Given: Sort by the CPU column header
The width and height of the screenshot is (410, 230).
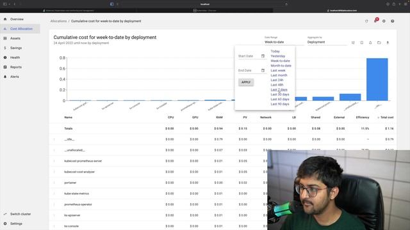Looking at the screenshot, I should point(170,118).
